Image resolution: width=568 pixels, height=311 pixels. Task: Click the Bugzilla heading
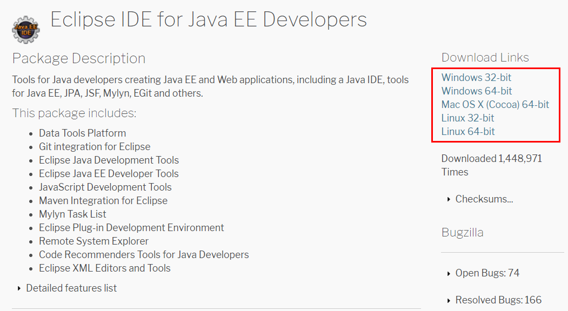(462, 232)
